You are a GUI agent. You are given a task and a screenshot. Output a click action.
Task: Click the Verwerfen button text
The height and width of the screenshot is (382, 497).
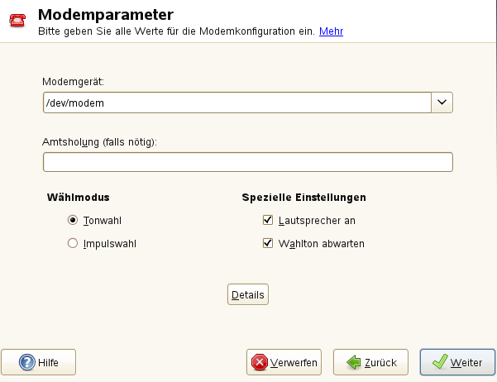(x=294, y=362)
